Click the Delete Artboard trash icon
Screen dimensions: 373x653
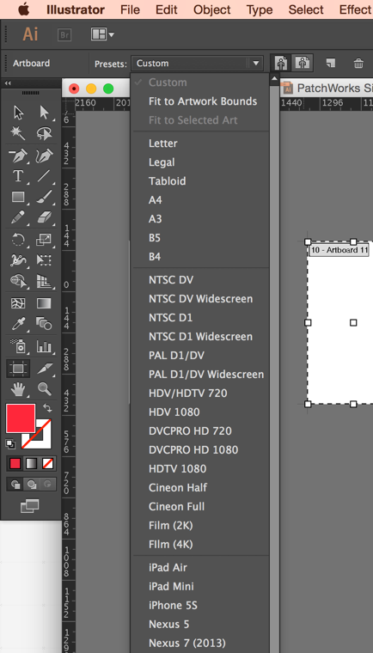click(x=358, y=64)
